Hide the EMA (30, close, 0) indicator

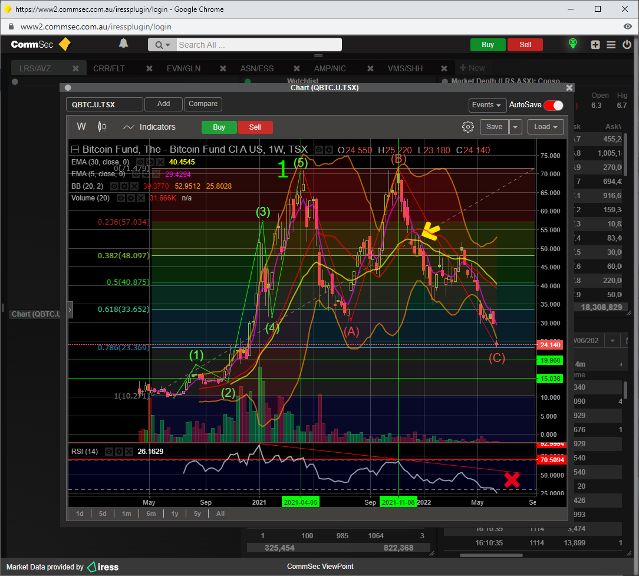click(140, 162)
